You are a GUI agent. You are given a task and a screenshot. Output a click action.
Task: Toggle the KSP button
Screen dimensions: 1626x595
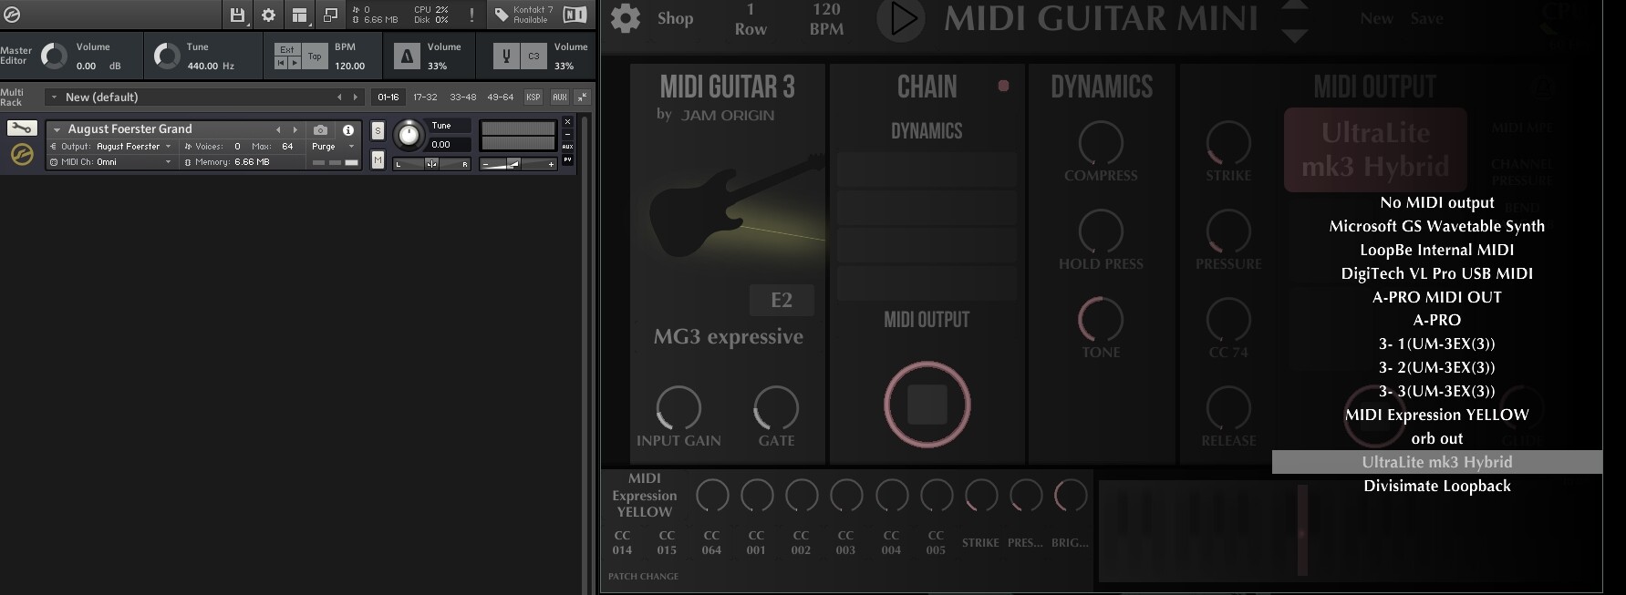[533, 97]
